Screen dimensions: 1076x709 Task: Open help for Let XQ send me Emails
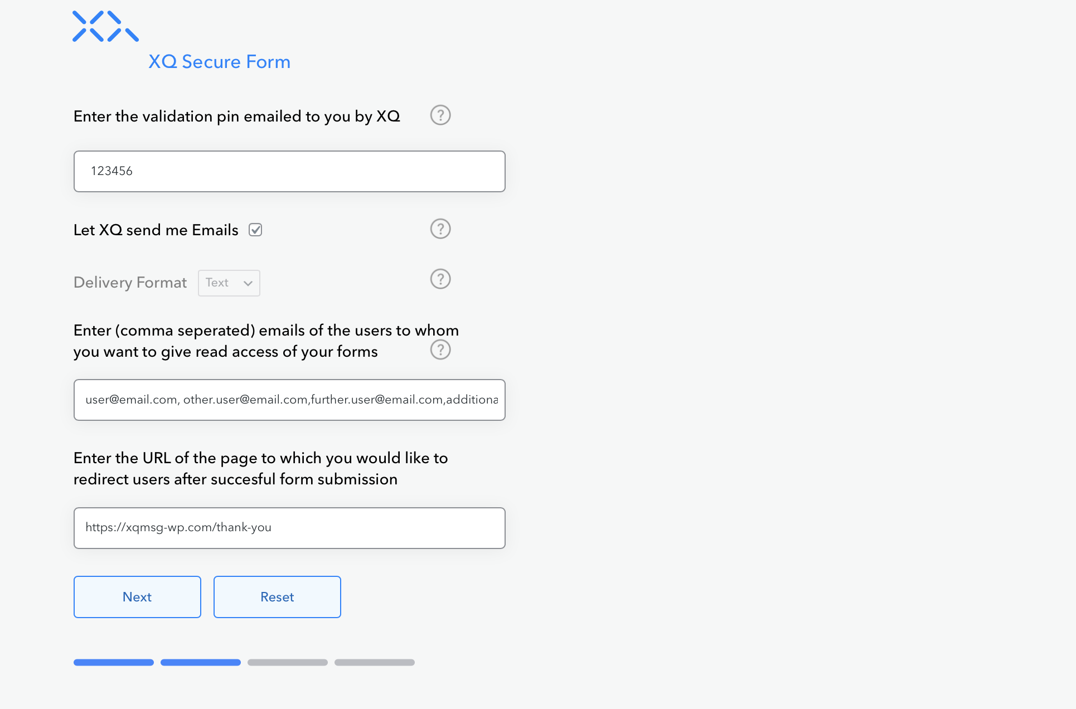coord(440,229)
